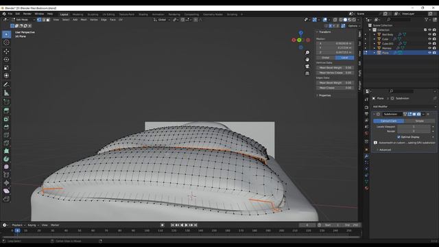
Task: Toggle Subdivision modifier render visibility
Action: 419,115
